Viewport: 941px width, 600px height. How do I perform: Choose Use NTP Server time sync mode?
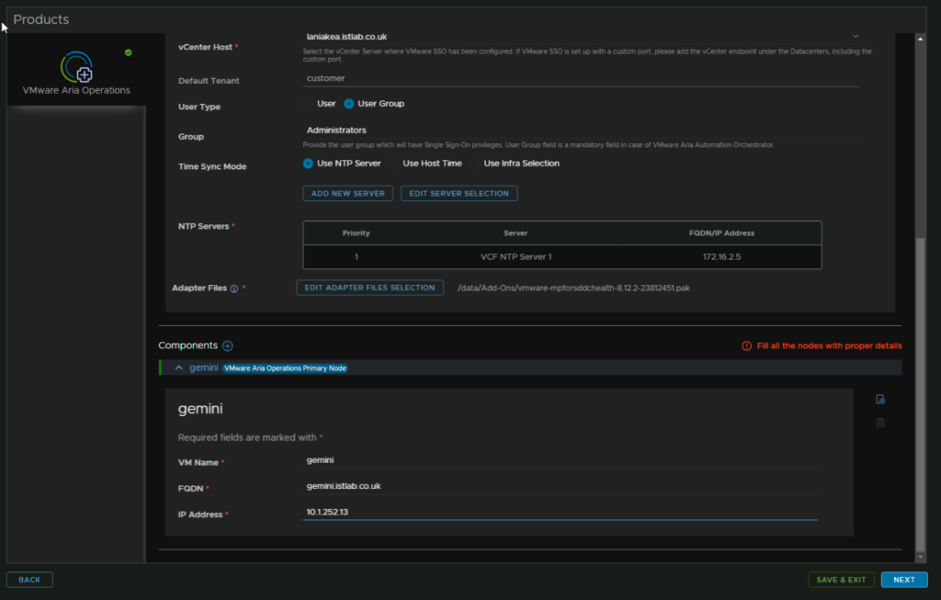[308, 164]
